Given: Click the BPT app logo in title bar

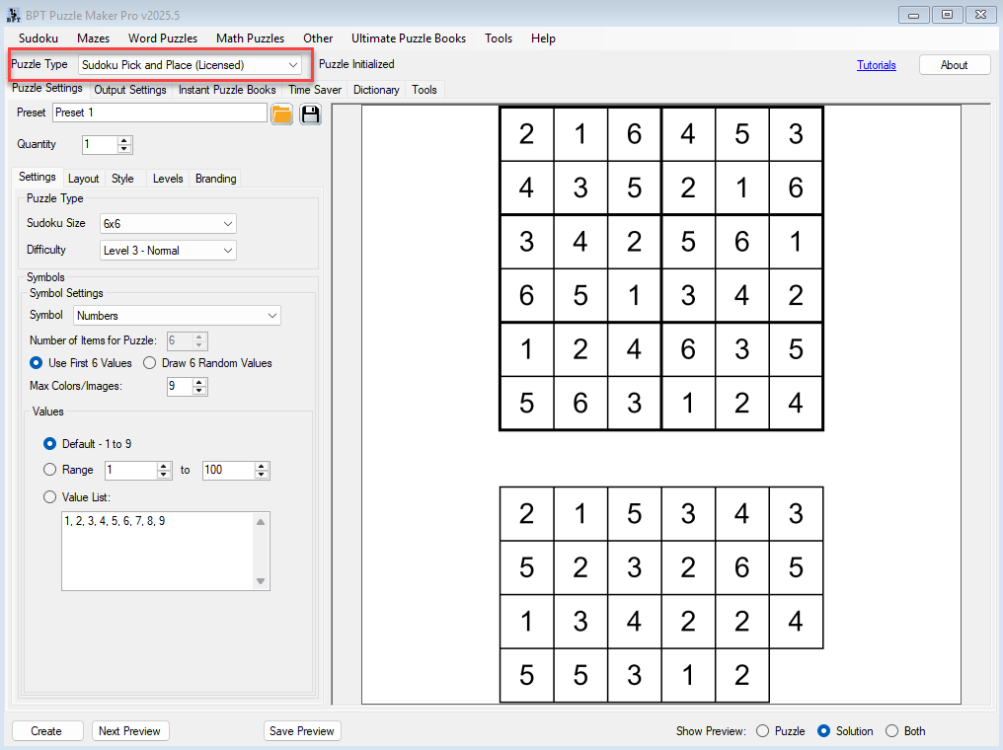Looking at the screenshot, I should [x=13, y=15].
